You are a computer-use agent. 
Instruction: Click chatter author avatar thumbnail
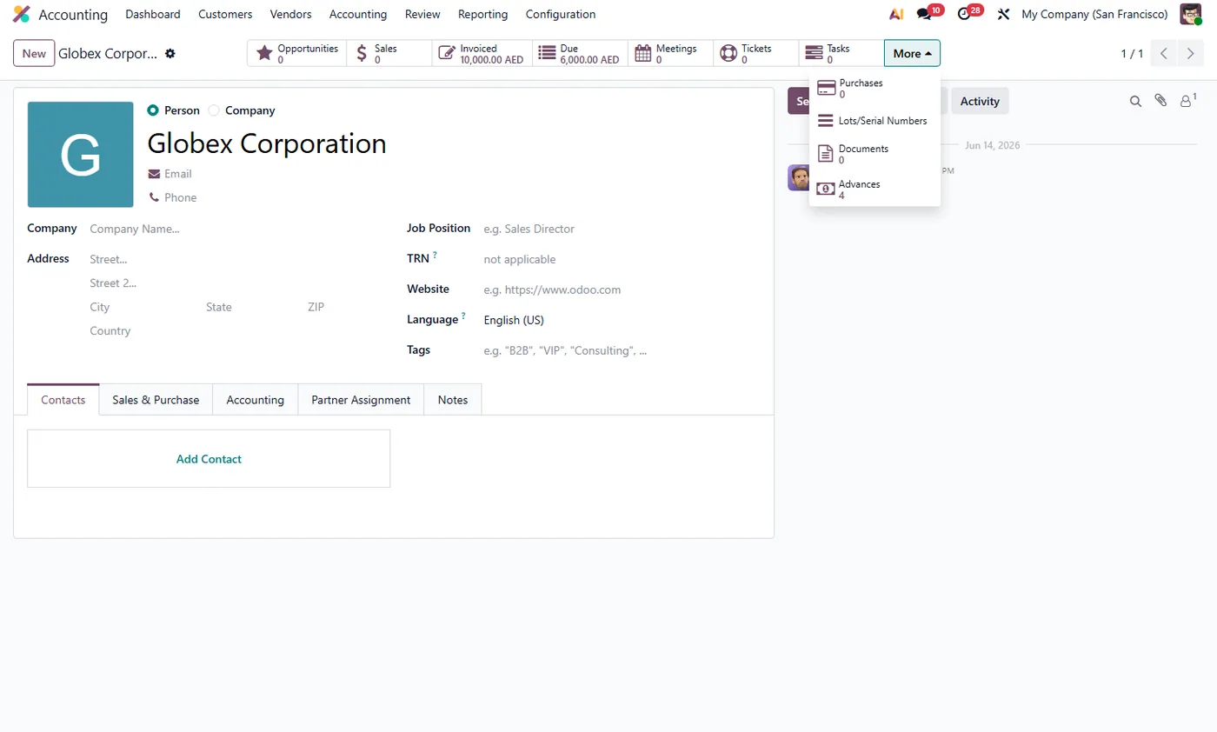tap(799, 177)
